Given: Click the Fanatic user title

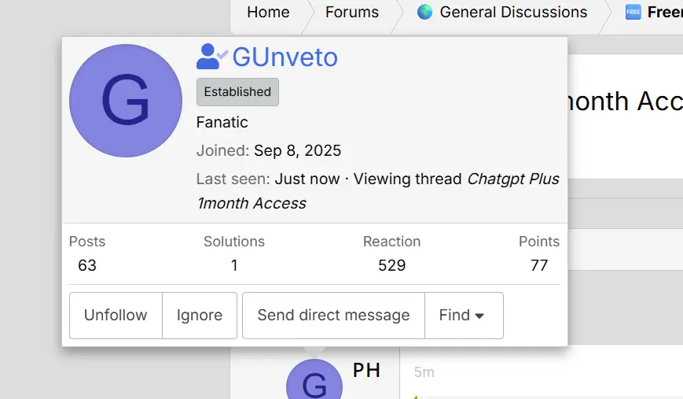Looking at the screenshot, I should point(222,123).
